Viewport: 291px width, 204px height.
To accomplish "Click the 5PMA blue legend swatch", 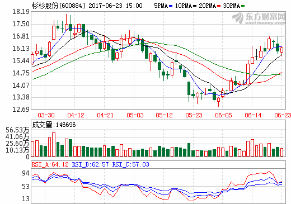I will pos(171,6).
